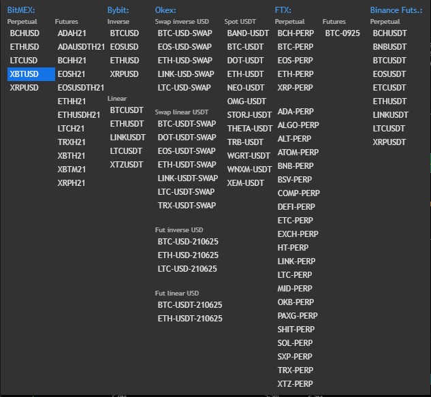Select EOSUSD under Bybit Inverse
This screenshot has width=431, height=397.
[124, 47]
